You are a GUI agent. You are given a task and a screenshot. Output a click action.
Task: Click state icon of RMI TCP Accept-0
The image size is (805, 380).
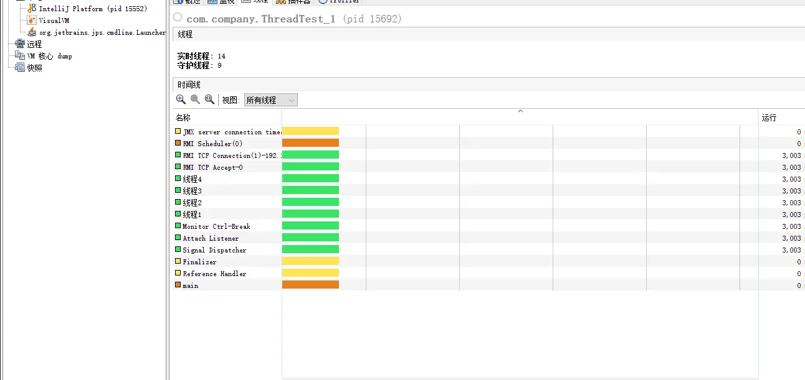click(x=178, y=167)
